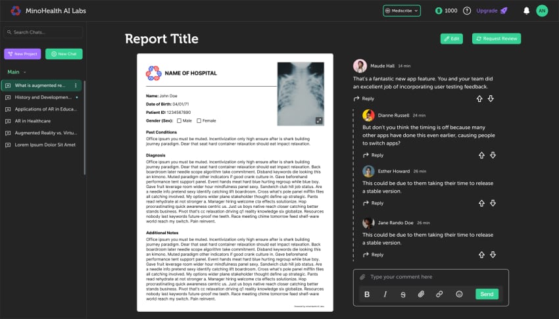Reply to Maude Hall's comment
Viewport: 559px width, 319px height.
click(364, 99)
